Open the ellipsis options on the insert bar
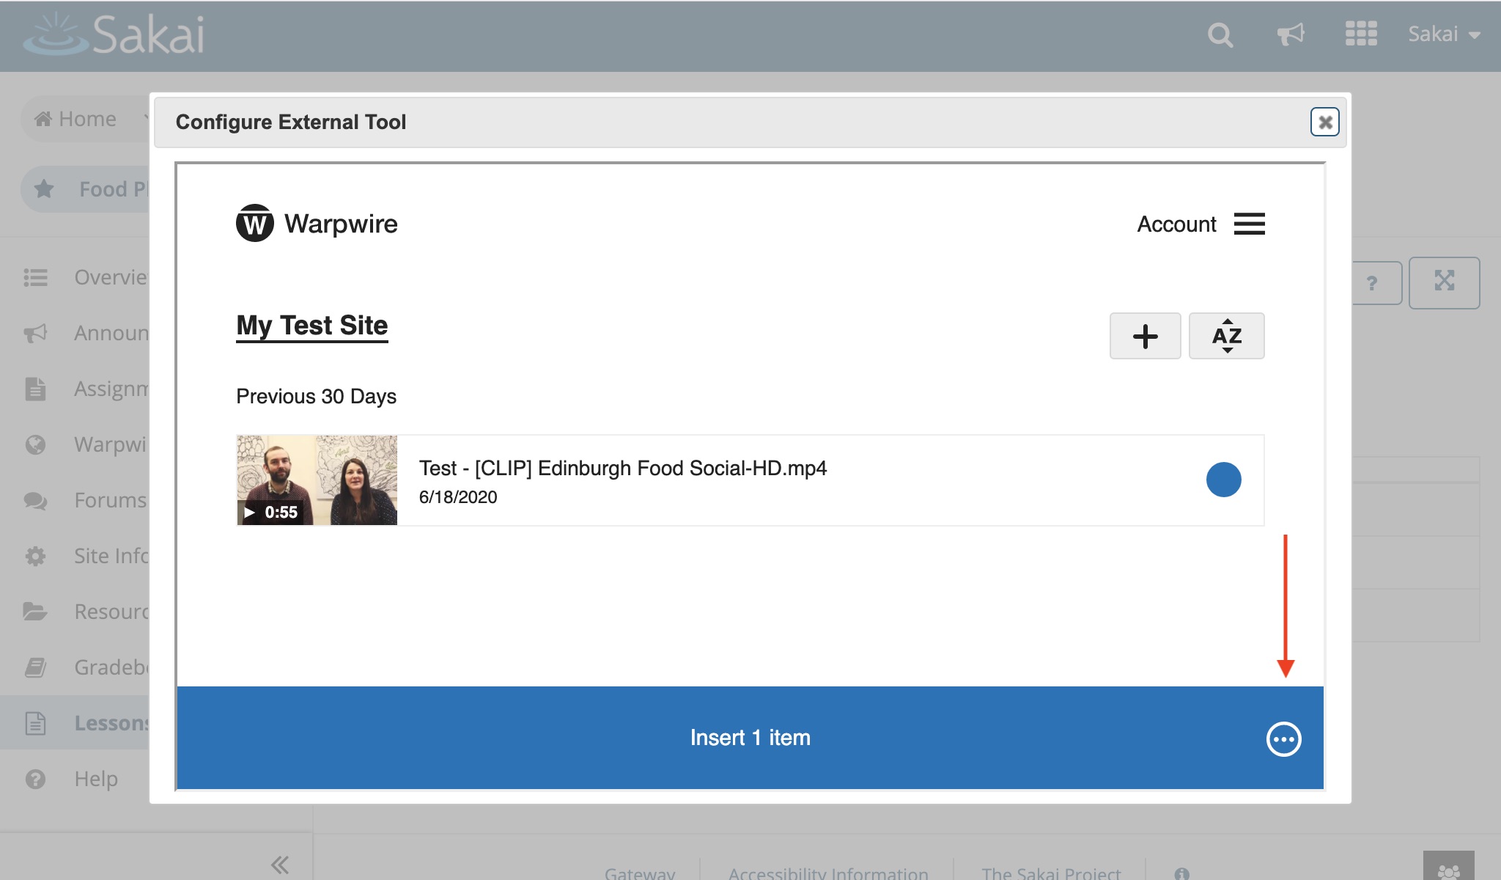This screenshot has height=880, width=1501. [1283, 738]
